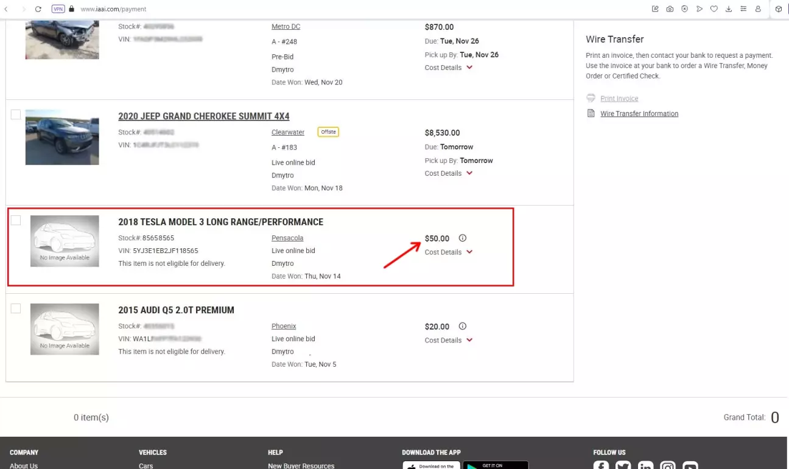Open 2020 Jeep Grand Cherokee Summit title link
Viewport: 789px width, 469px height.
coord(203,116)
